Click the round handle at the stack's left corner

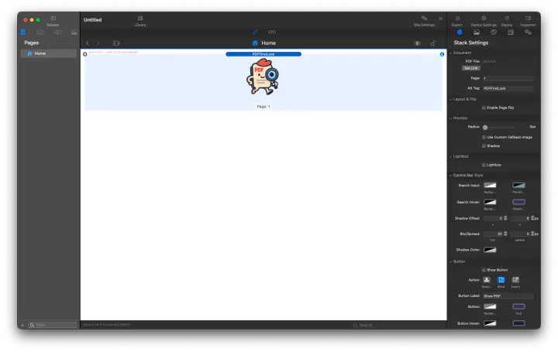tap(85, 54)
